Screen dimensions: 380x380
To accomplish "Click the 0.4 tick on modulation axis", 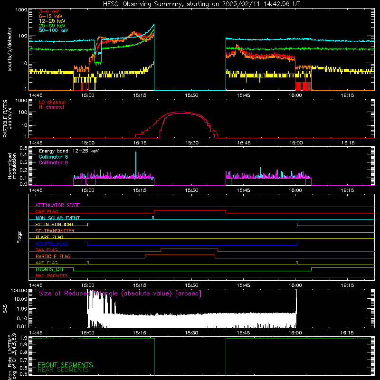I will (x=23, y=155).
